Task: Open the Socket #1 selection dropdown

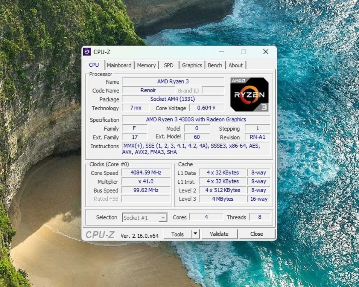Action: [145, 218]
